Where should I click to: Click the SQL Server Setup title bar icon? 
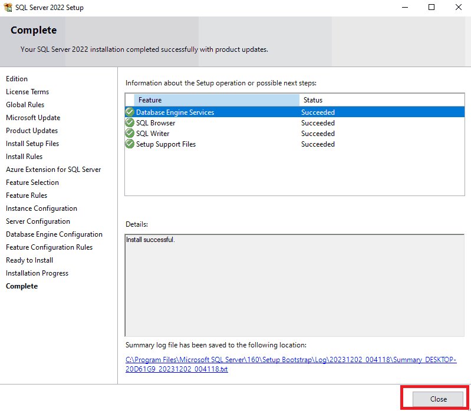pos(8,8)
